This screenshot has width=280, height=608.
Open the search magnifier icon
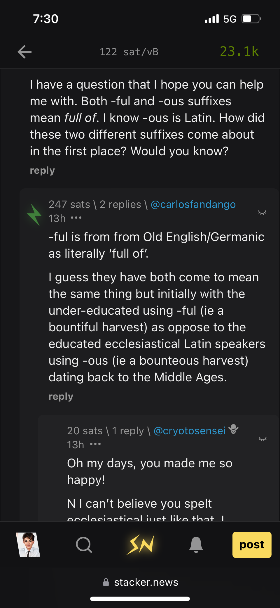pos(84,545)
